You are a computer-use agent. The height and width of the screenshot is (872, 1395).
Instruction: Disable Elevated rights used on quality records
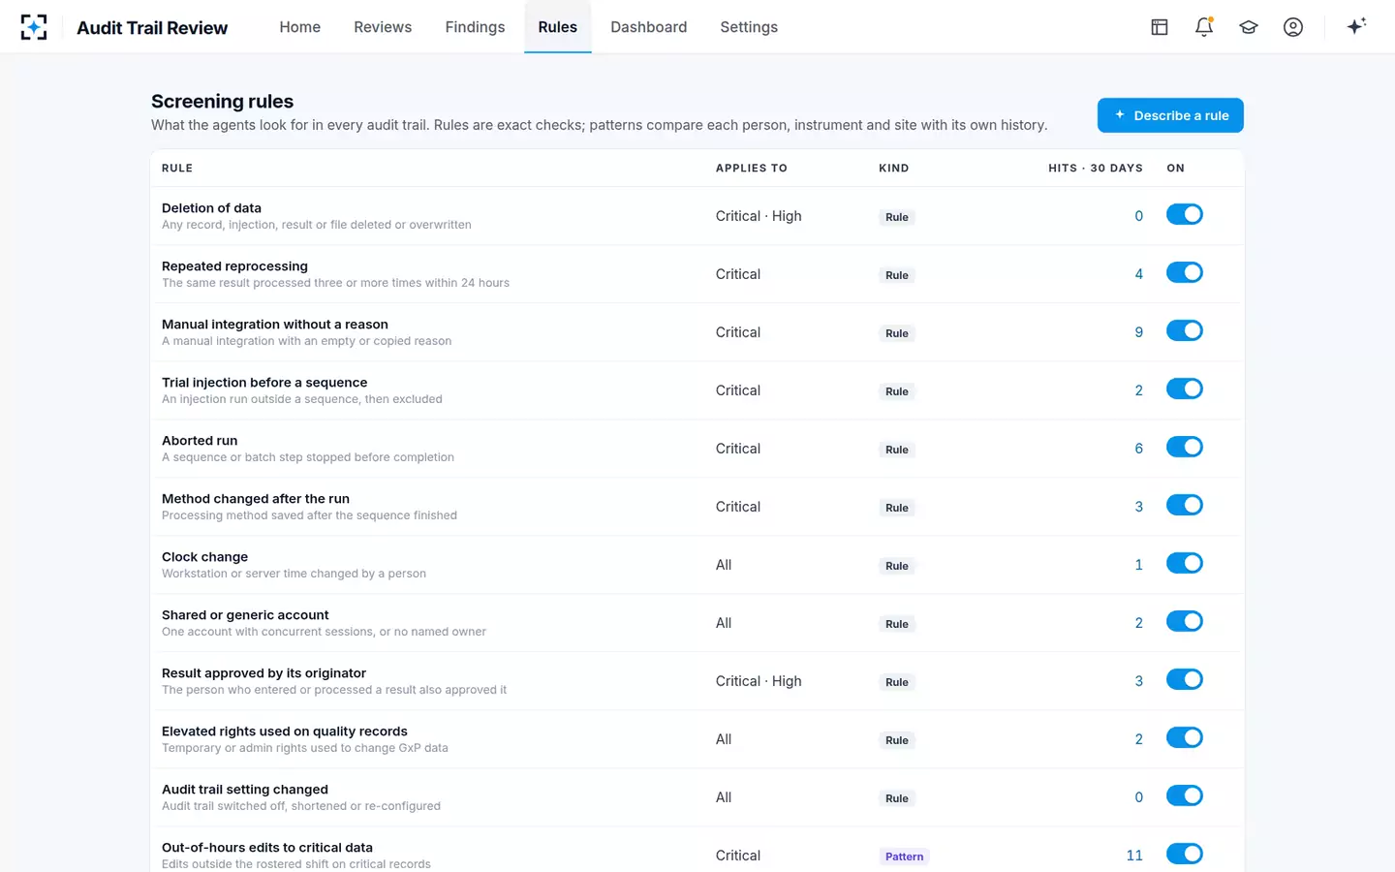tap(1184, 737)
